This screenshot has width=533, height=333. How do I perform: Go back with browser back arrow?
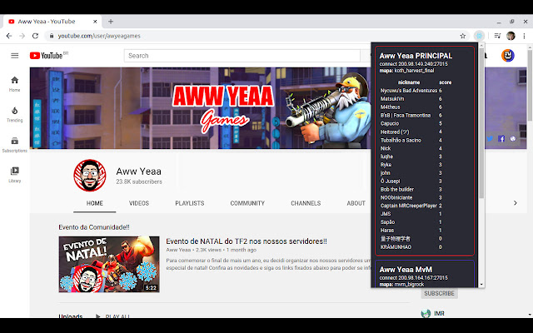click(9, 36)
